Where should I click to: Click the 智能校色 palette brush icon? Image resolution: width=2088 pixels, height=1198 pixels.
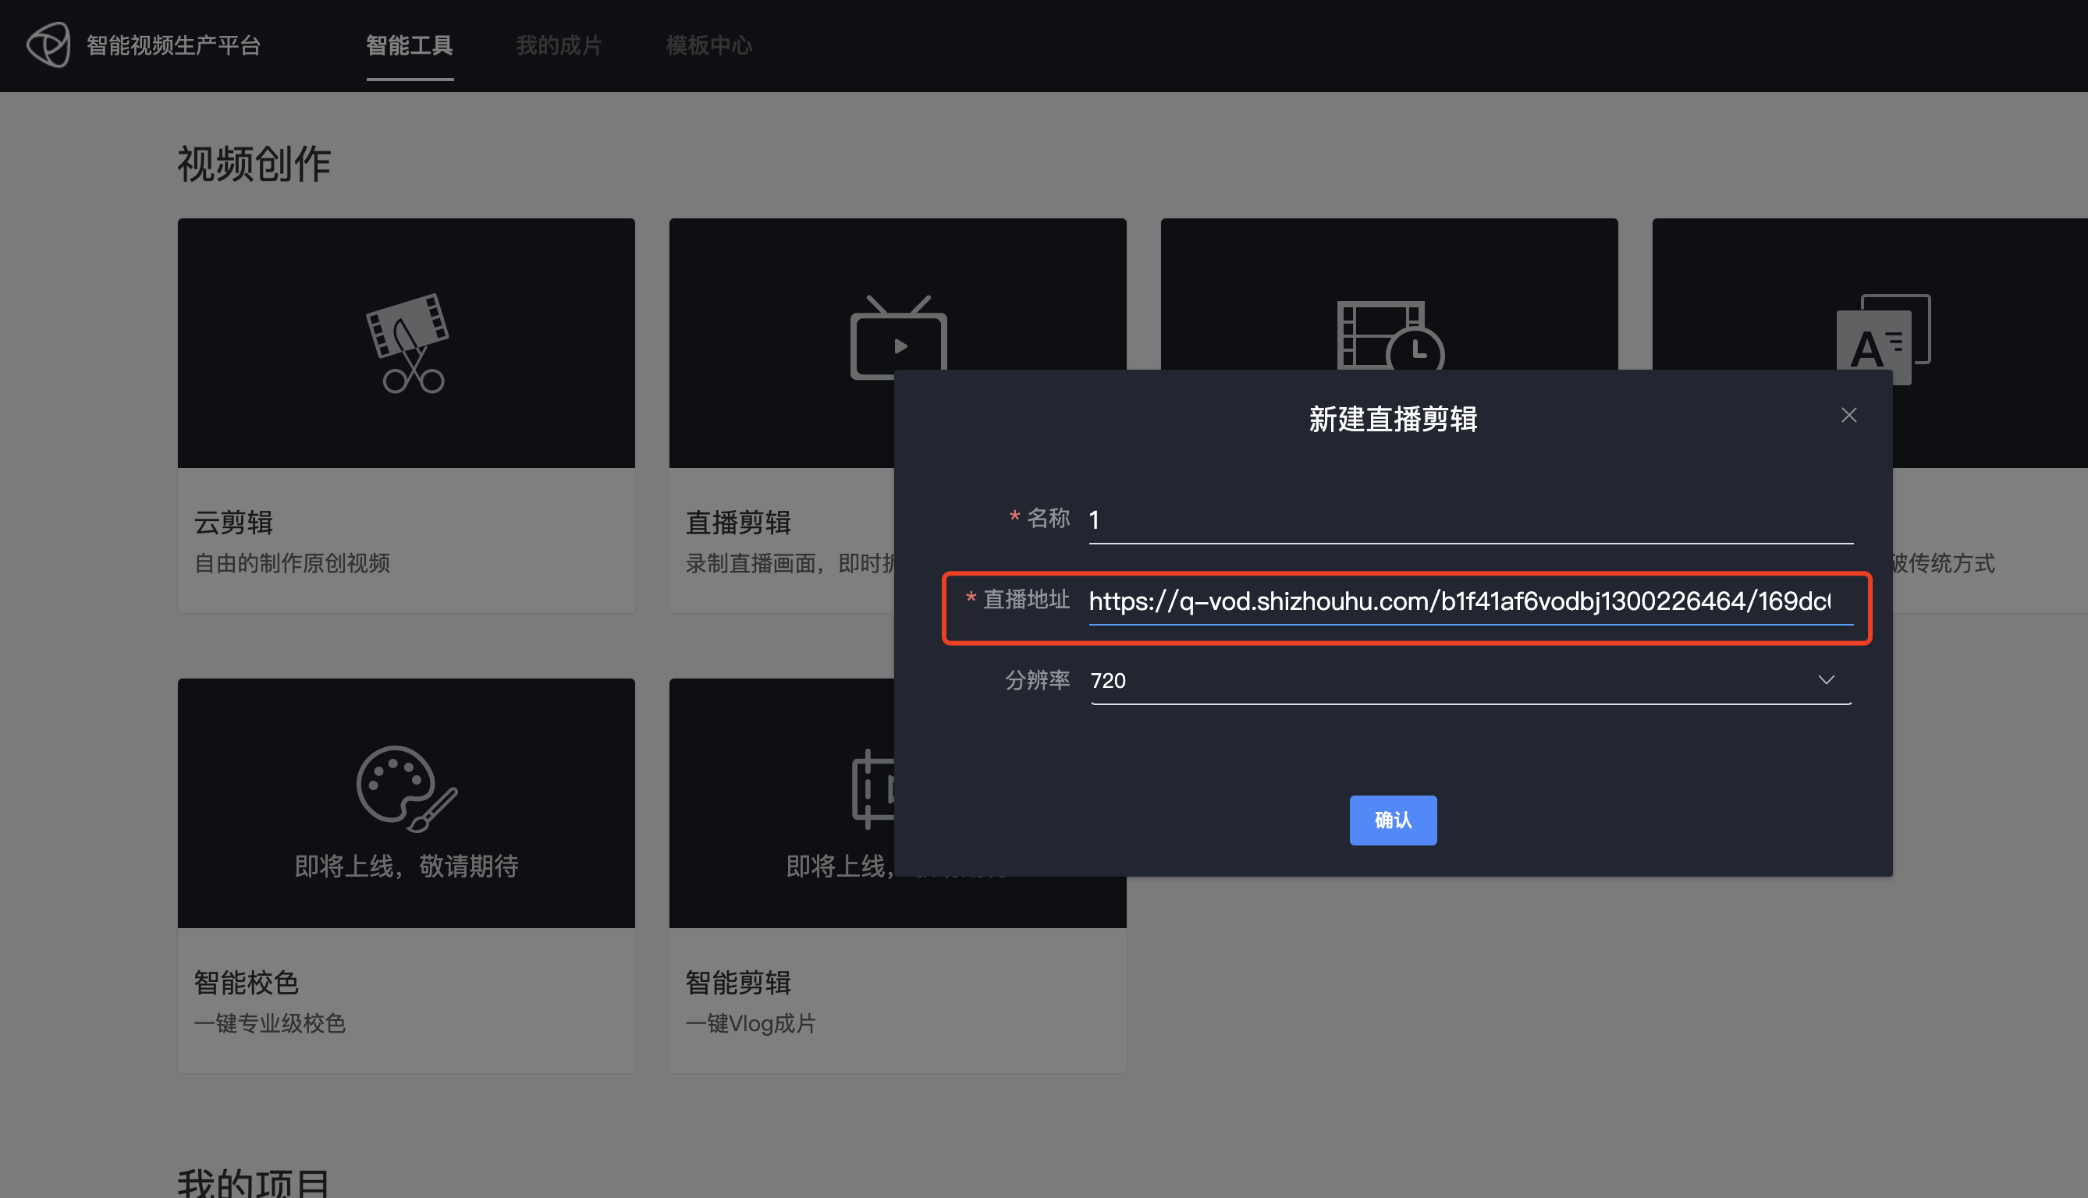(407, 789)
